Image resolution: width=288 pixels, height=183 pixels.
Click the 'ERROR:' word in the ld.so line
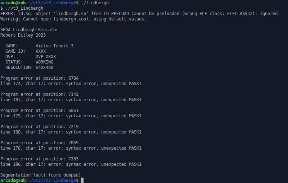[8, 14]
